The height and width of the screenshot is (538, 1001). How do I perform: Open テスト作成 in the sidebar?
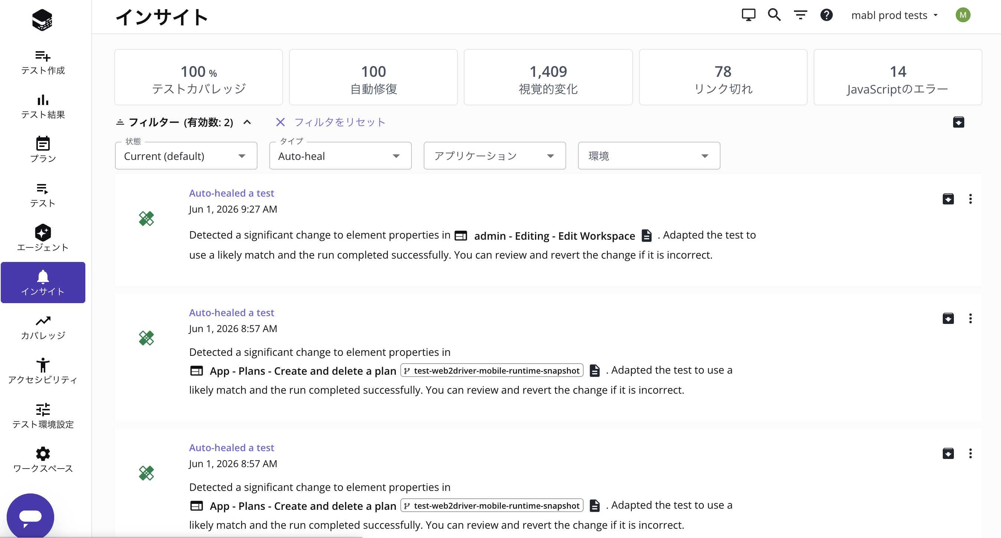[43, 62]
